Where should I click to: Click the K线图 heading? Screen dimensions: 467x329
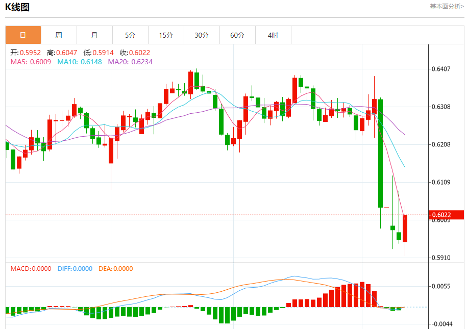(x=17, y=7)
